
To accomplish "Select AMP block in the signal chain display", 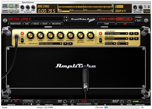I will (120, 19).
